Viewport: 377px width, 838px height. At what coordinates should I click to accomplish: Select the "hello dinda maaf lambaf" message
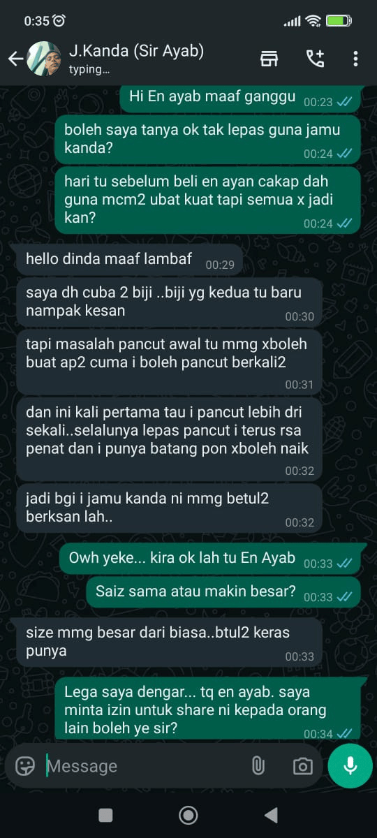[129, 260]
